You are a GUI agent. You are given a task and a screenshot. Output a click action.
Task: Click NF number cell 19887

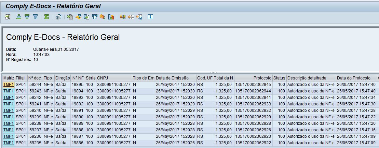pos(78,136)
